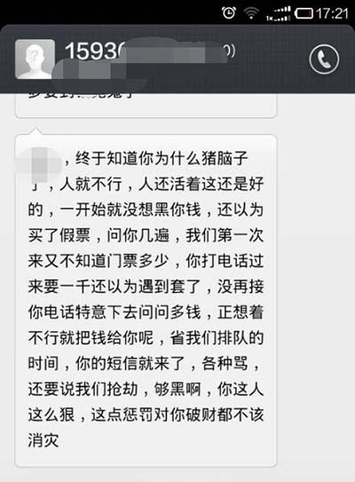Screen dimensions: 355x482
Task: Tap the circular phone call icon
Action: pos(324,59)
